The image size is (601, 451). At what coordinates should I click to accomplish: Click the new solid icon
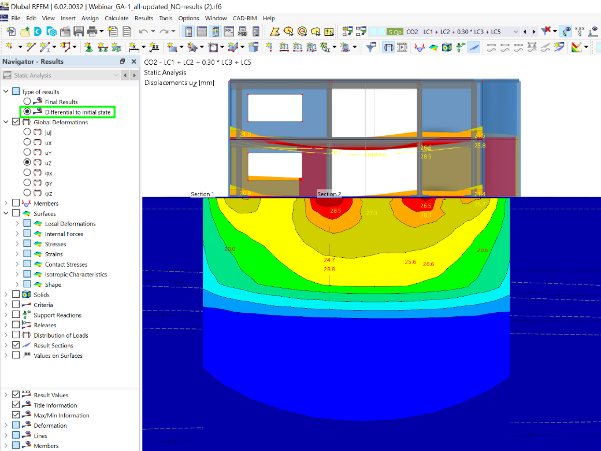253,47
